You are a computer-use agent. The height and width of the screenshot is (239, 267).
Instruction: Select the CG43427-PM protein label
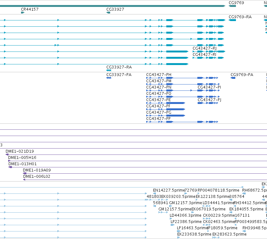(159, 81)
